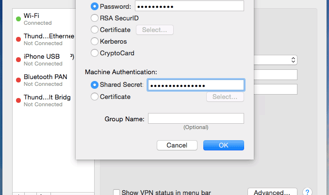Choose the CryptoCard authentication option

(94, 53)
